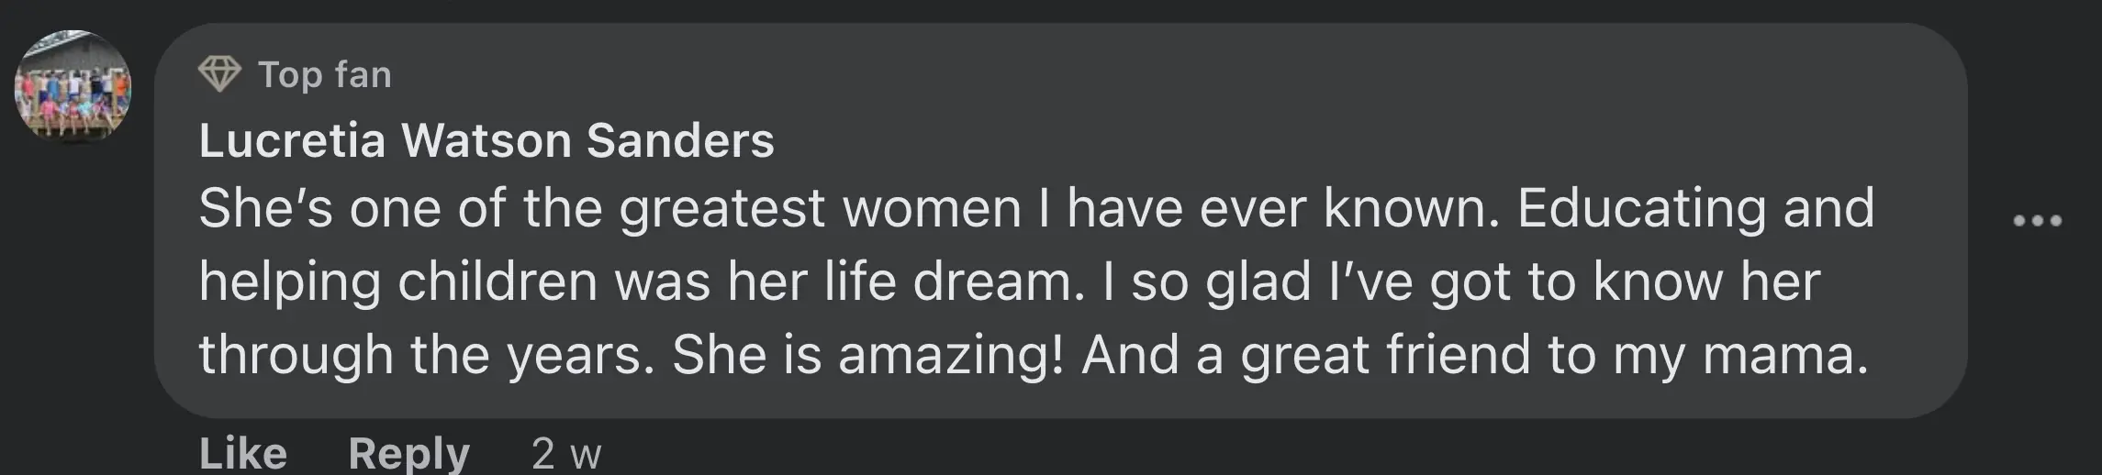Click the words "greatest women" in the comment
Viewport: 2102px width, 475px height.
820,208
